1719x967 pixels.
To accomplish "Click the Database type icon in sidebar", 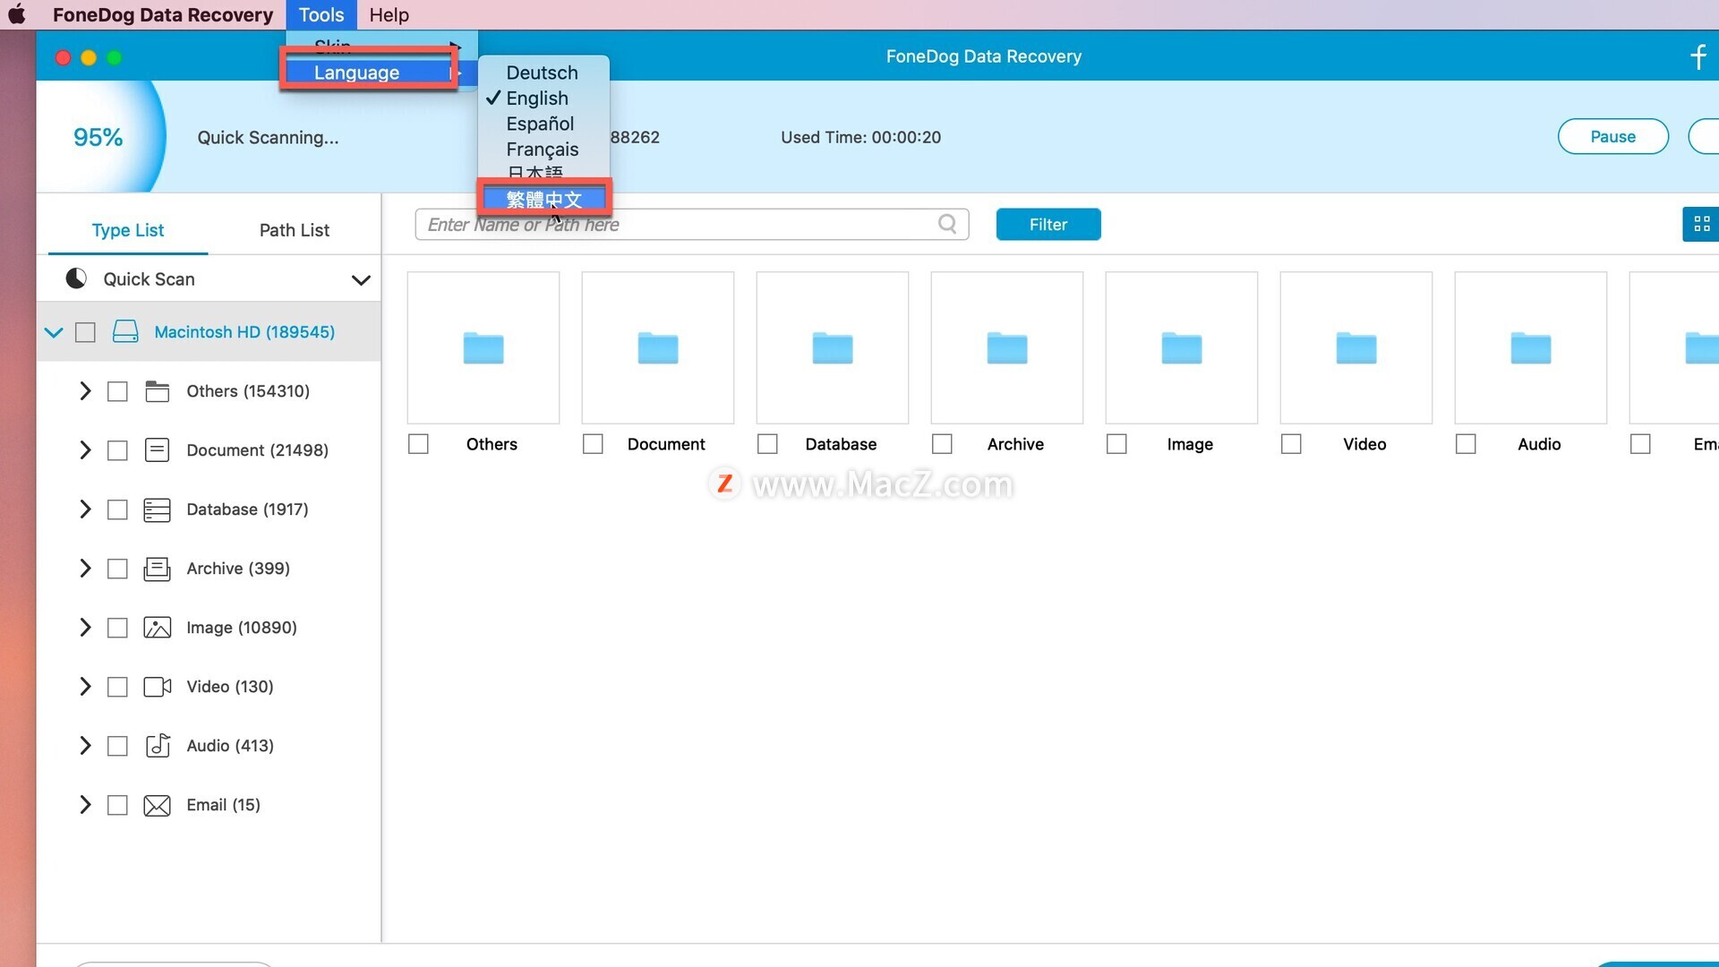I will (157, 509).
